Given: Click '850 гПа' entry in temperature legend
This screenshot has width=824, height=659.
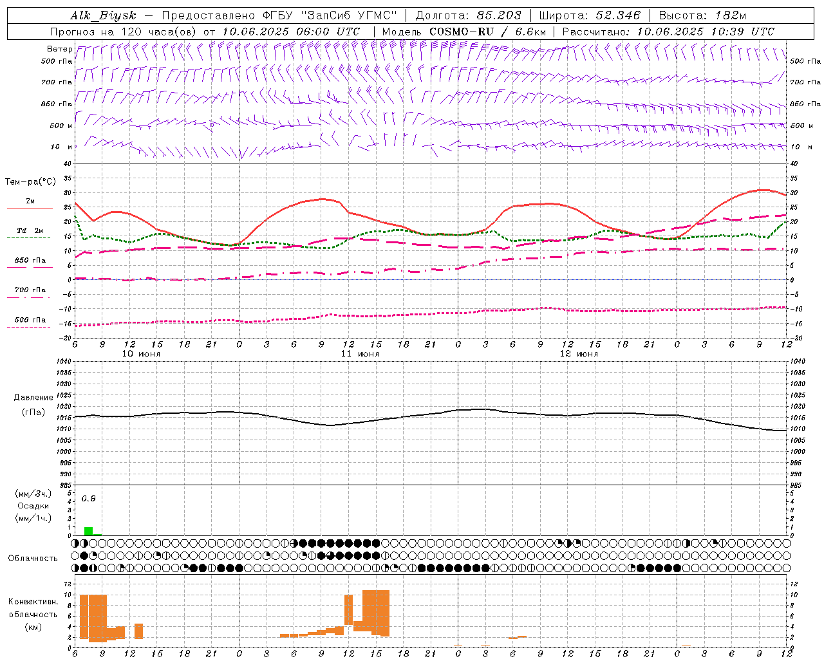Looking at the screenshot, I should click(x=30, y=261).
